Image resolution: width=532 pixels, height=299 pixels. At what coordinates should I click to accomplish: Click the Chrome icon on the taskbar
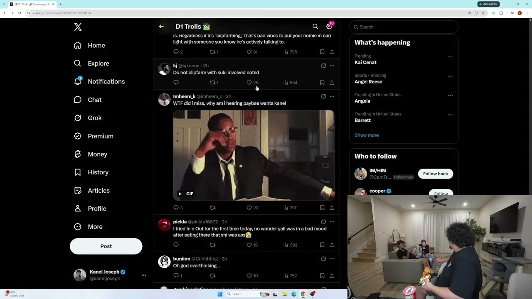tap(303, 294)
